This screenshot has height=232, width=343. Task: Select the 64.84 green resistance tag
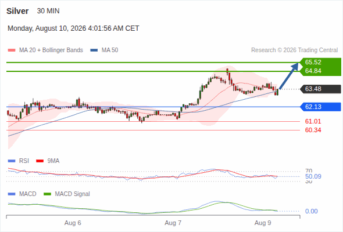click(x=320, y=71)
